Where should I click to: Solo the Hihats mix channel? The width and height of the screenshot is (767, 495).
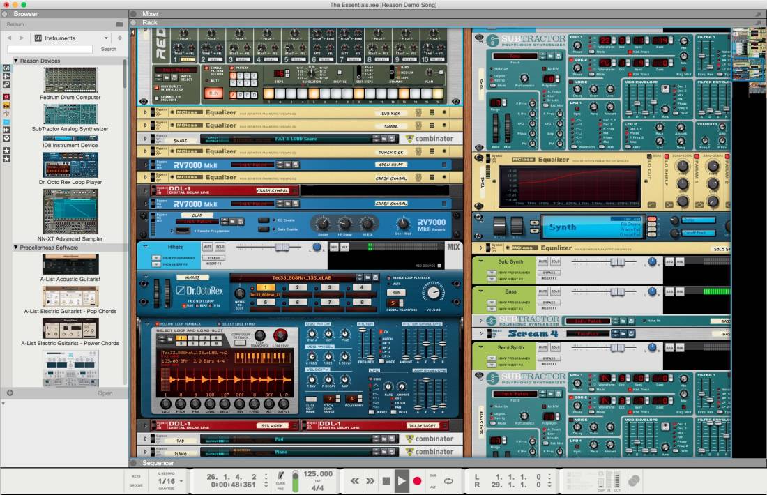pyautogui.click(x=220, y=247)
